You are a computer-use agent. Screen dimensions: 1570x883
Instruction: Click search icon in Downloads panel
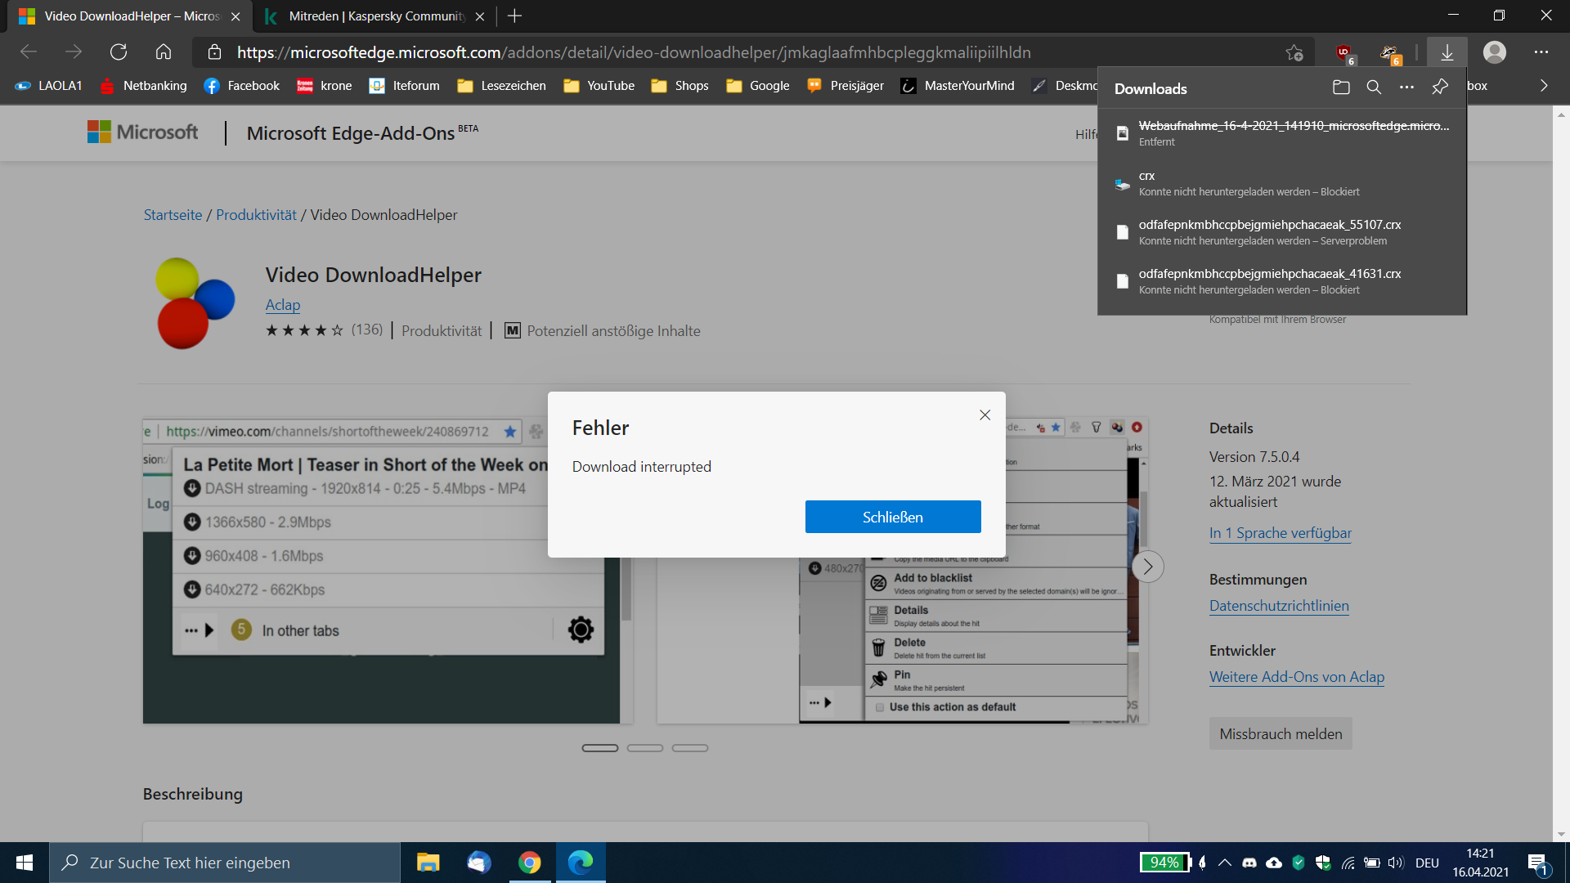coord(1374,87)
